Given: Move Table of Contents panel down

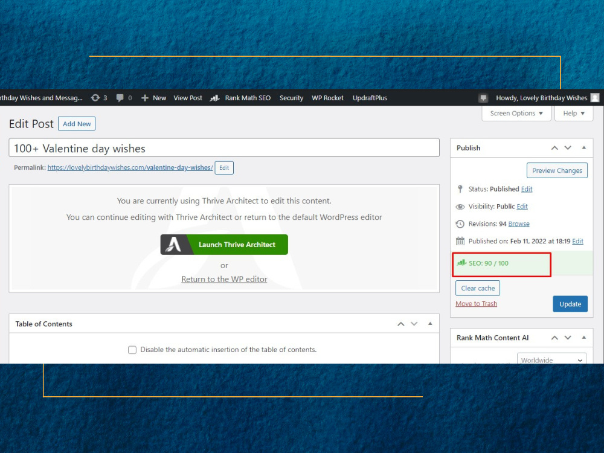Looking at the screenshot, I should [x=414, y=324].
